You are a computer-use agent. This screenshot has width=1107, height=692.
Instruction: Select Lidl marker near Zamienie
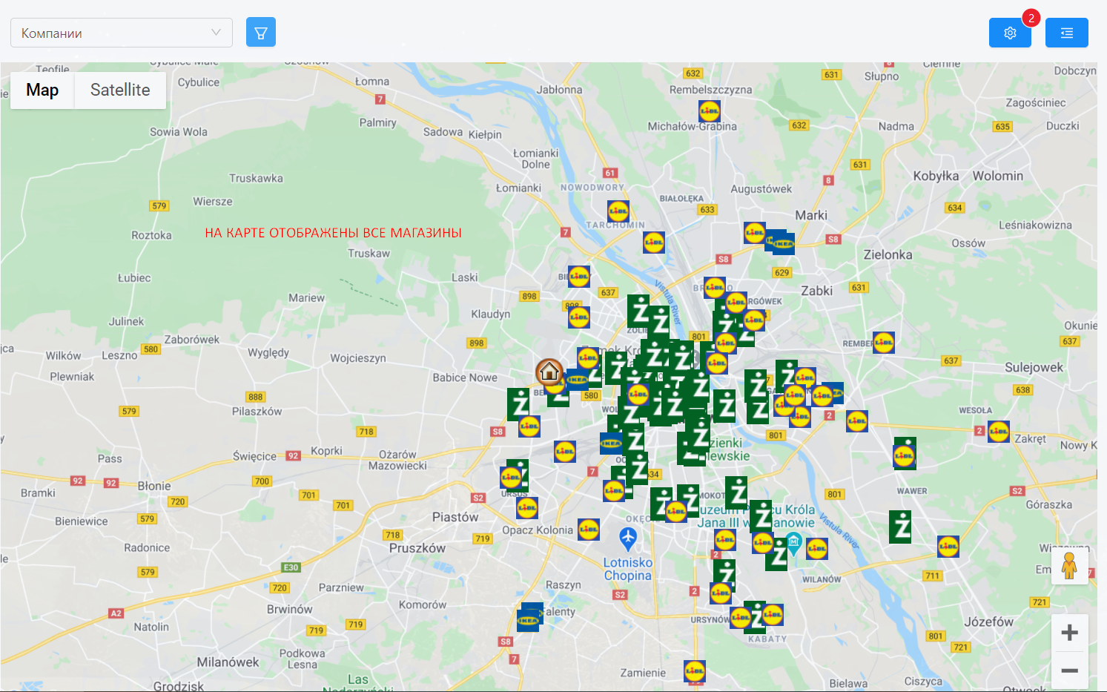coord(695,671)
